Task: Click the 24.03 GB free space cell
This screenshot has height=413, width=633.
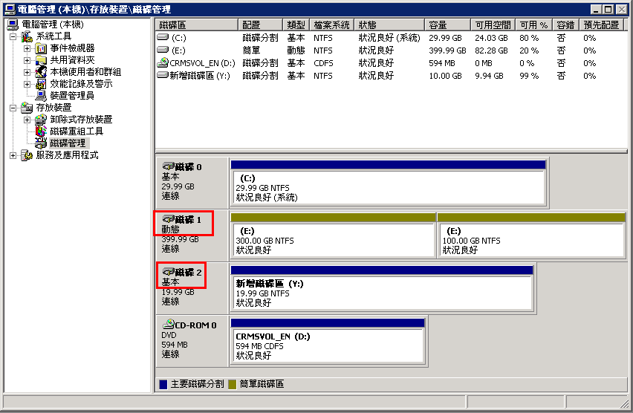Action: coord(491,38)
